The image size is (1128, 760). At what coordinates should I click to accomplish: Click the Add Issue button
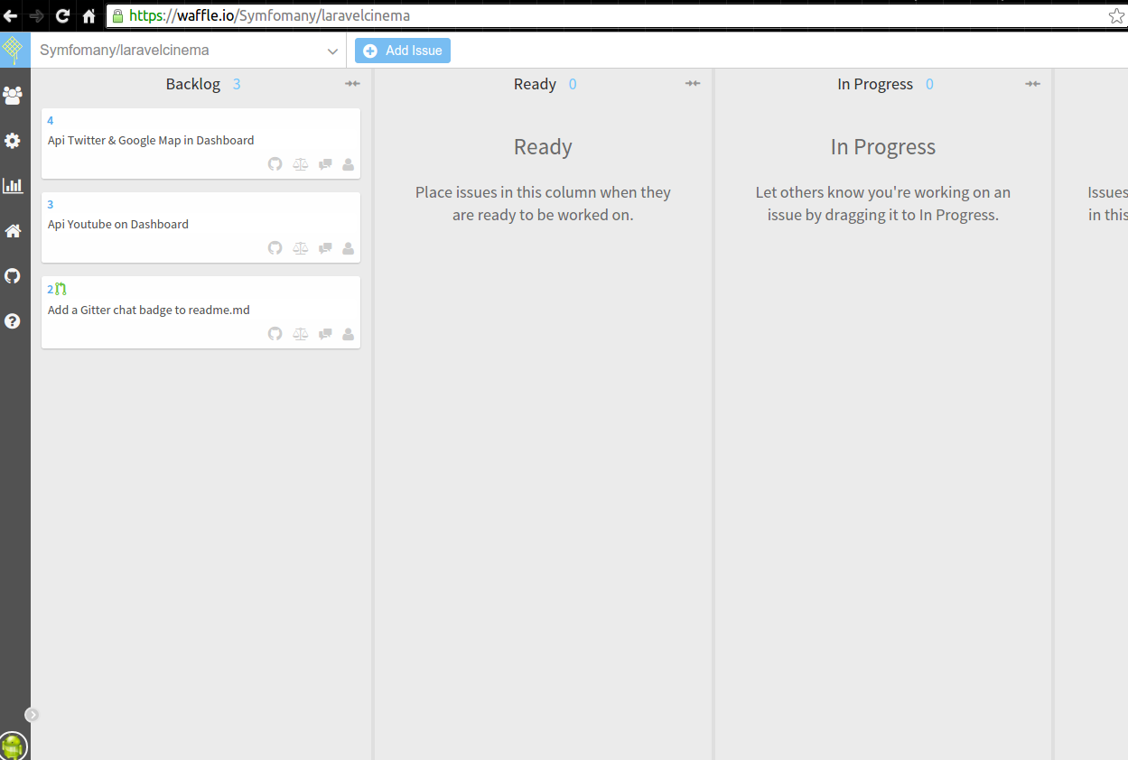pos(403,51)
